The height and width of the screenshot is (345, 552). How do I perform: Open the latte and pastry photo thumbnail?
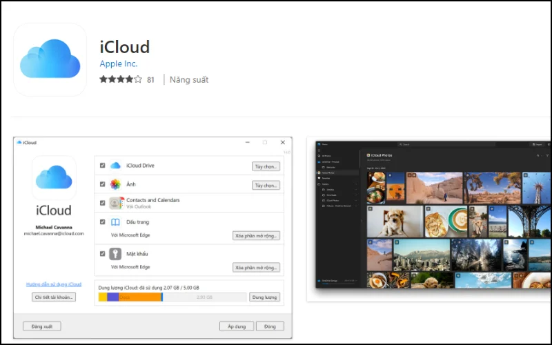[446, 221]
